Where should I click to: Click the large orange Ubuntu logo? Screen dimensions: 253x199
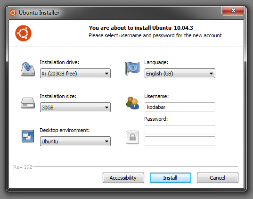point(23,33)
